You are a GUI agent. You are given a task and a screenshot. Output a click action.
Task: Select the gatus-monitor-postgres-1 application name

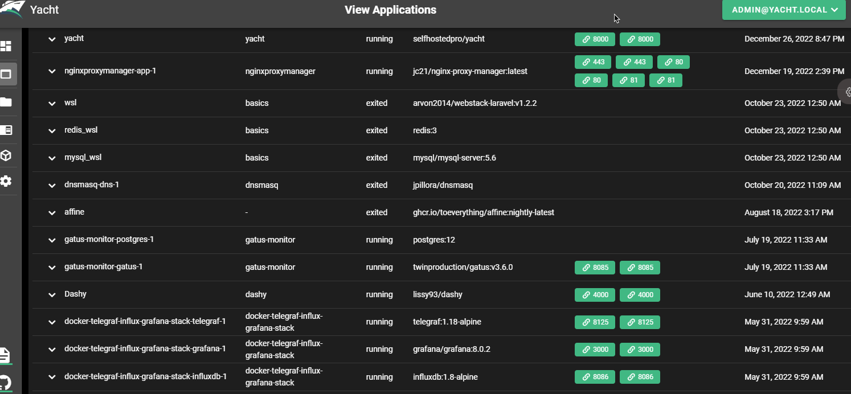point(109,240)
